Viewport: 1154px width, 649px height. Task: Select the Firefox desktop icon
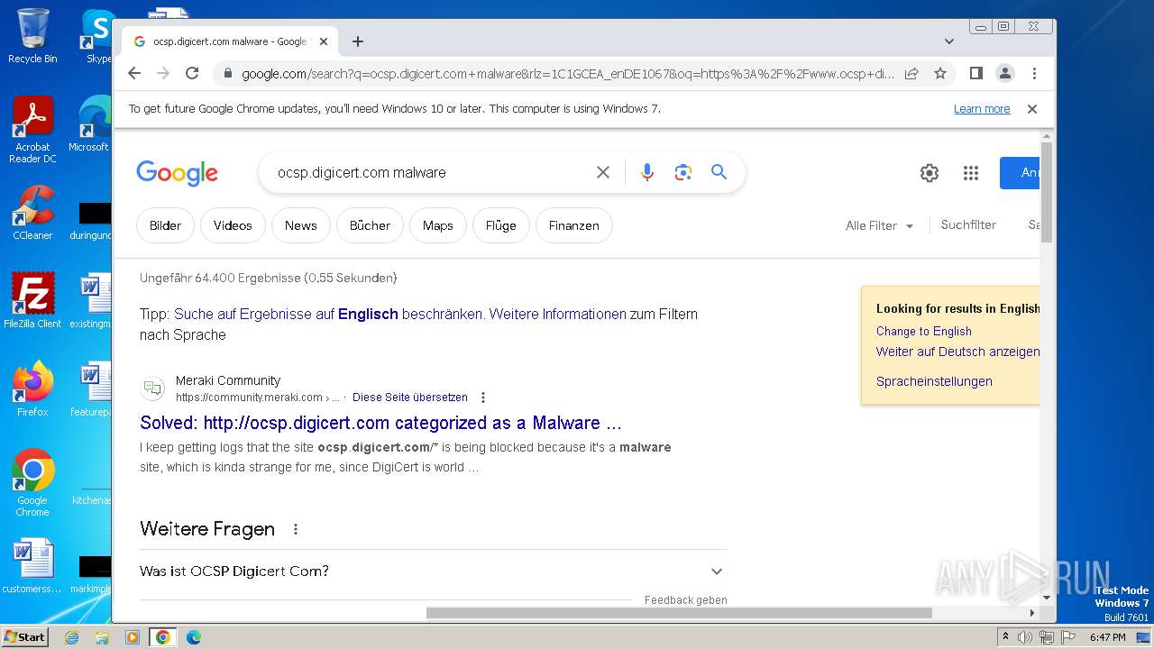(32, 388)
